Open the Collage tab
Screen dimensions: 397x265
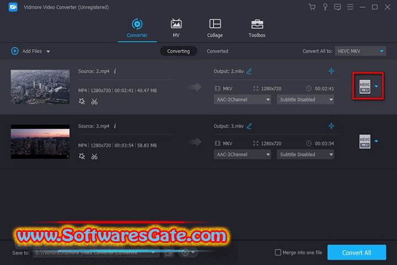click(215, 28)
